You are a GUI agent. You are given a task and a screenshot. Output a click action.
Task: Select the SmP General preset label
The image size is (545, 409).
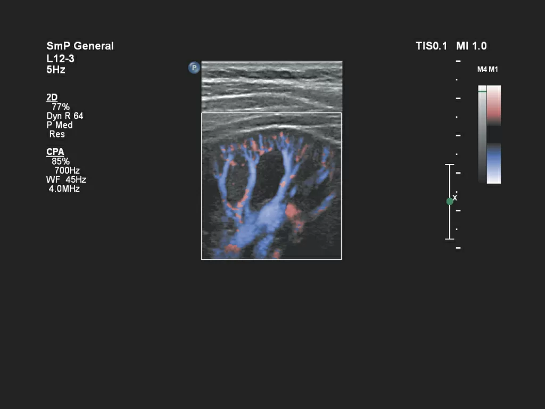point(80,46)
